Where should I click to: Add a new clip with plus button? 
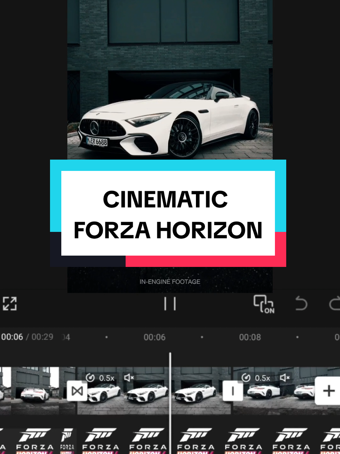click(328, 391)
